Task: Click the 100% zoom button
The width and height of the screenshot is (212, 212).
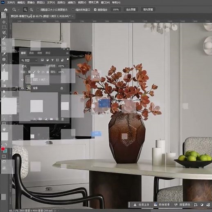Action: (115, 10)
